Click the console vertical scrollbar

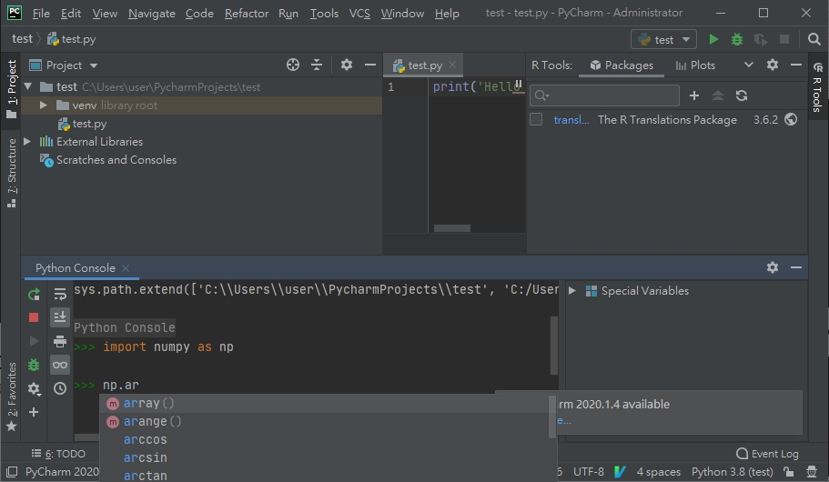pyautogui.click(x=554, y=345)
